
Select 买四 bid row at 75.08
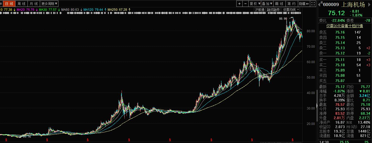pos(344,75)
